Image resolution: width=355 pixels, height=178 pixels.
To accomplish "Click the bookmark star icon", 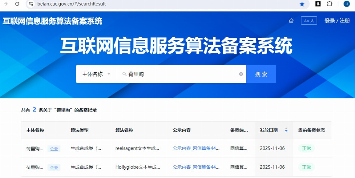I will (x=302, y=4).
